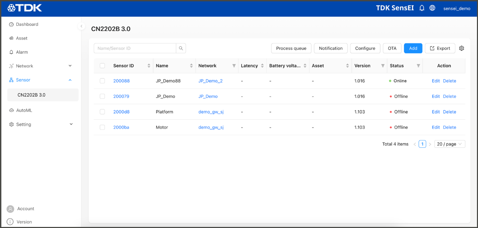Image resolution: width=478 pixels, height=228 pixels.
Task: Click the Export button
Action: (x=440, y=48)
